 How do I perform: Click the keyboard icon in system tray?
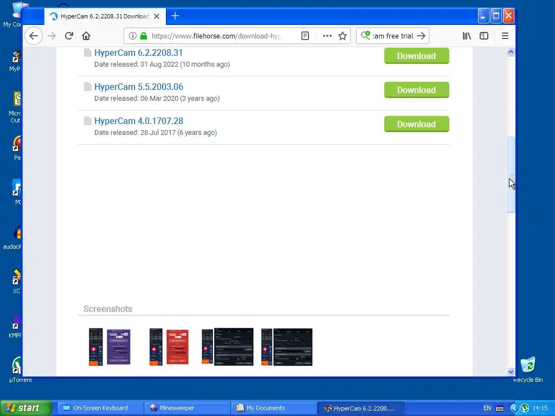(500, 408)
